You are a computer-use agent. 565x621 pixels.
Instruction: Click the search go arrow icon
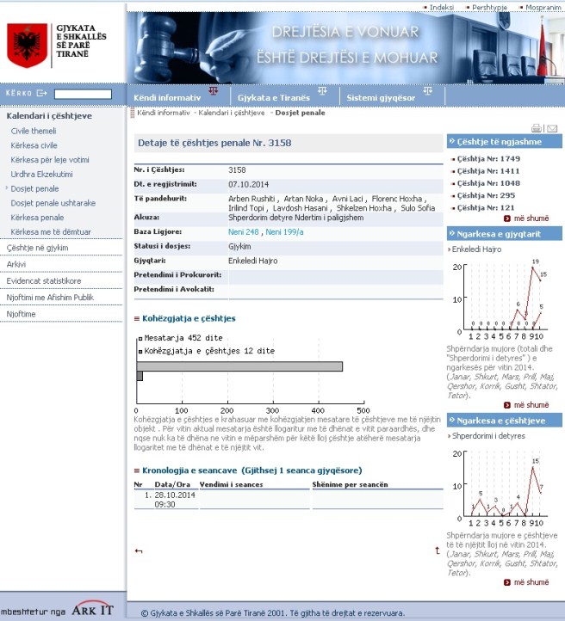tap(41, 94)
